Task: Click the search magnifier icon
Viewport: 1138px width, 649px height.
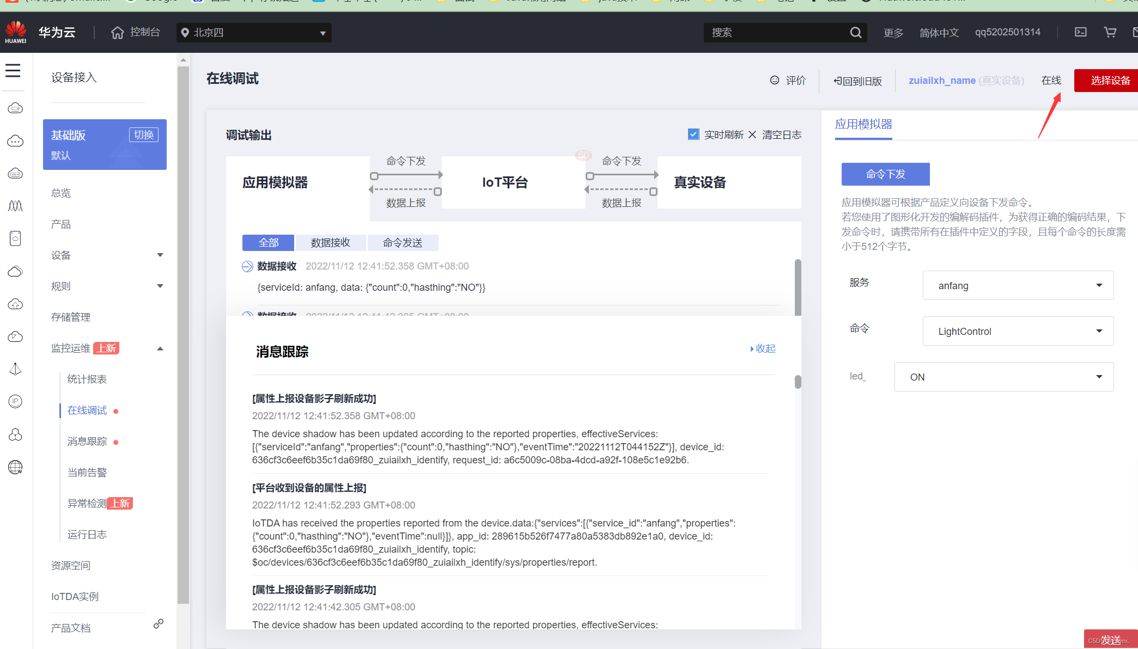Action: (855, 33)
